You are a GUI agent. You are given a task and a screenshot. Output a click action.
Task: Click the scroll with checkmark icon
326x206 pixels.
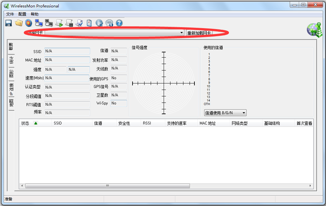tap(79, 23)
